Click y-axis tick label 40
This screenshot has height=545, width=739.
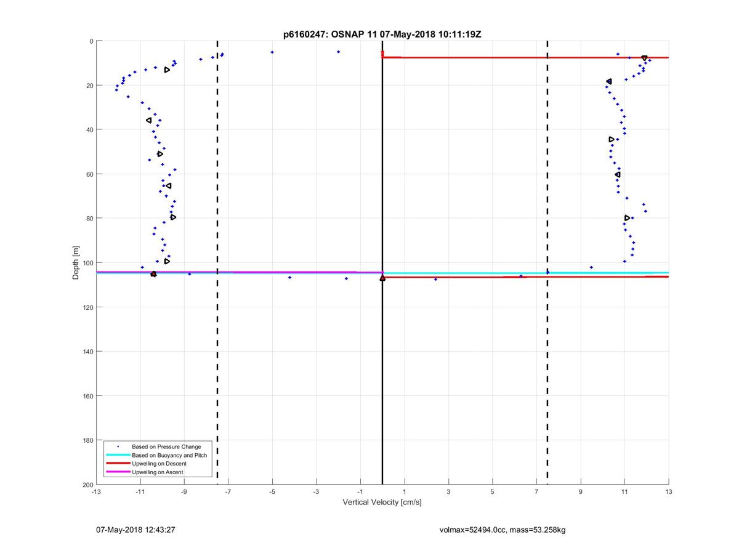[89, 130]
